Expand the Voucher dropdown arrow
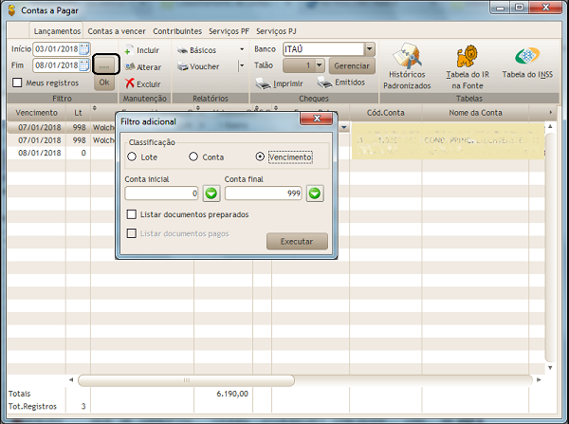 click(242, 65)
